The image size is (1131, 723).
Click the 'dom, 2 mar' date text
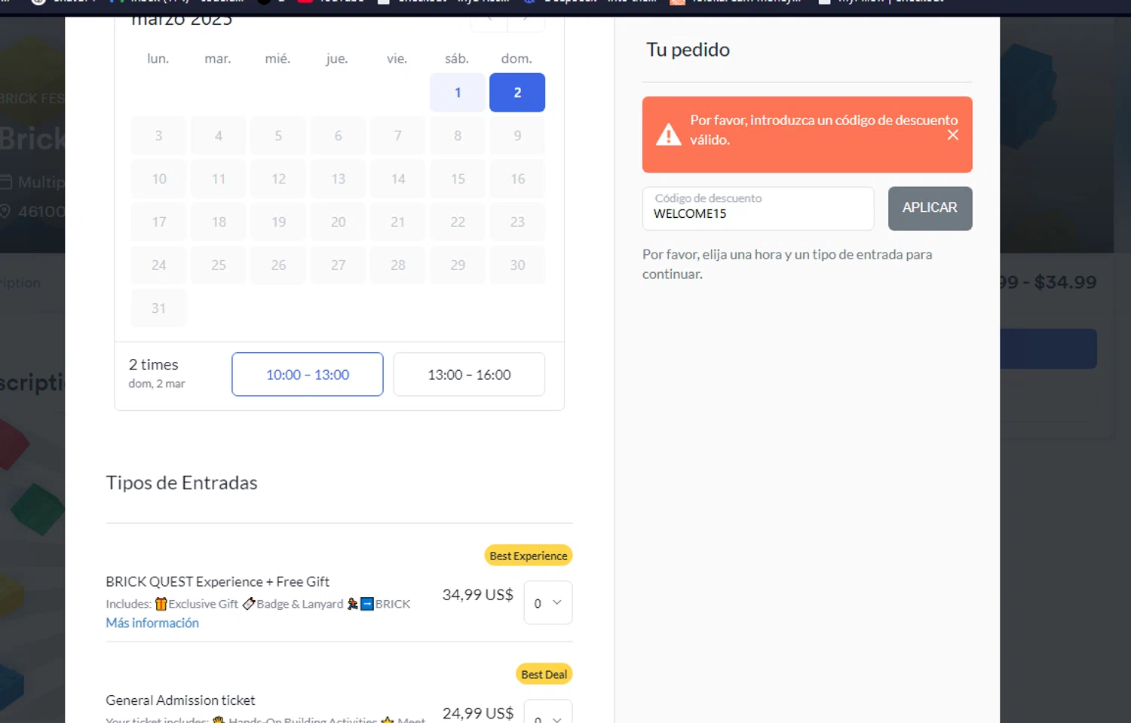pos(157,384)
